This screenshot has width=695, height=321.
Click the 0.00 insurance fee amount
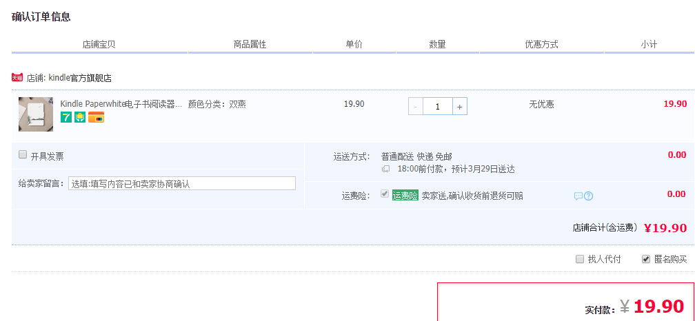677,194
